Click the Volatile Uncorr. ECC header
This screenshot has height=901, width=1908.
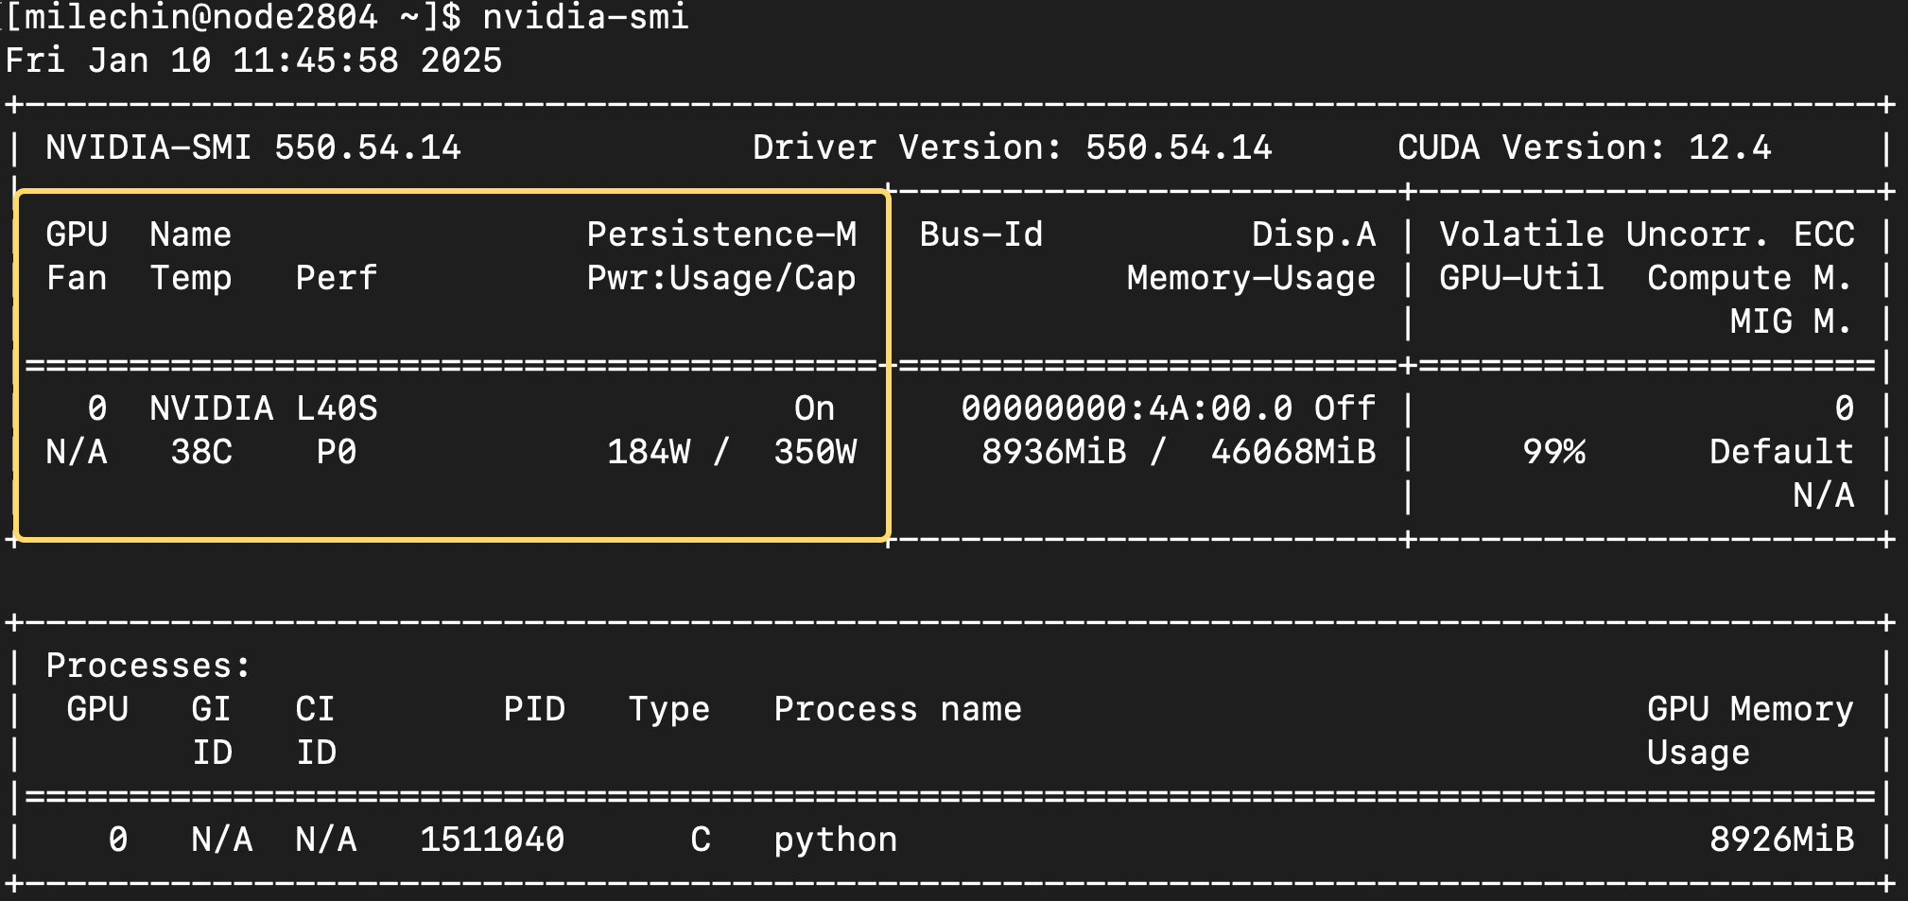point(1646,234)
